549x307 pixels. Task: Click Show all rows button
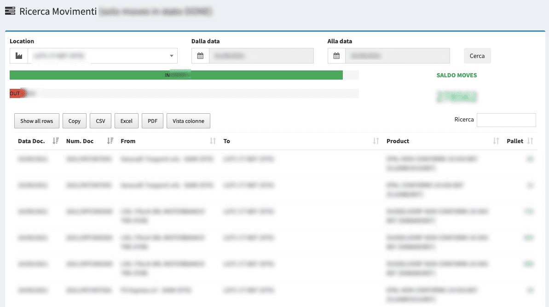pyautogui.click(x=37, y=121)
